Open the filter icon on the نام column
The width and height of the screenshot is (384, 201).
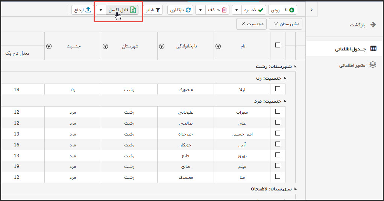(x=218, y=46)
